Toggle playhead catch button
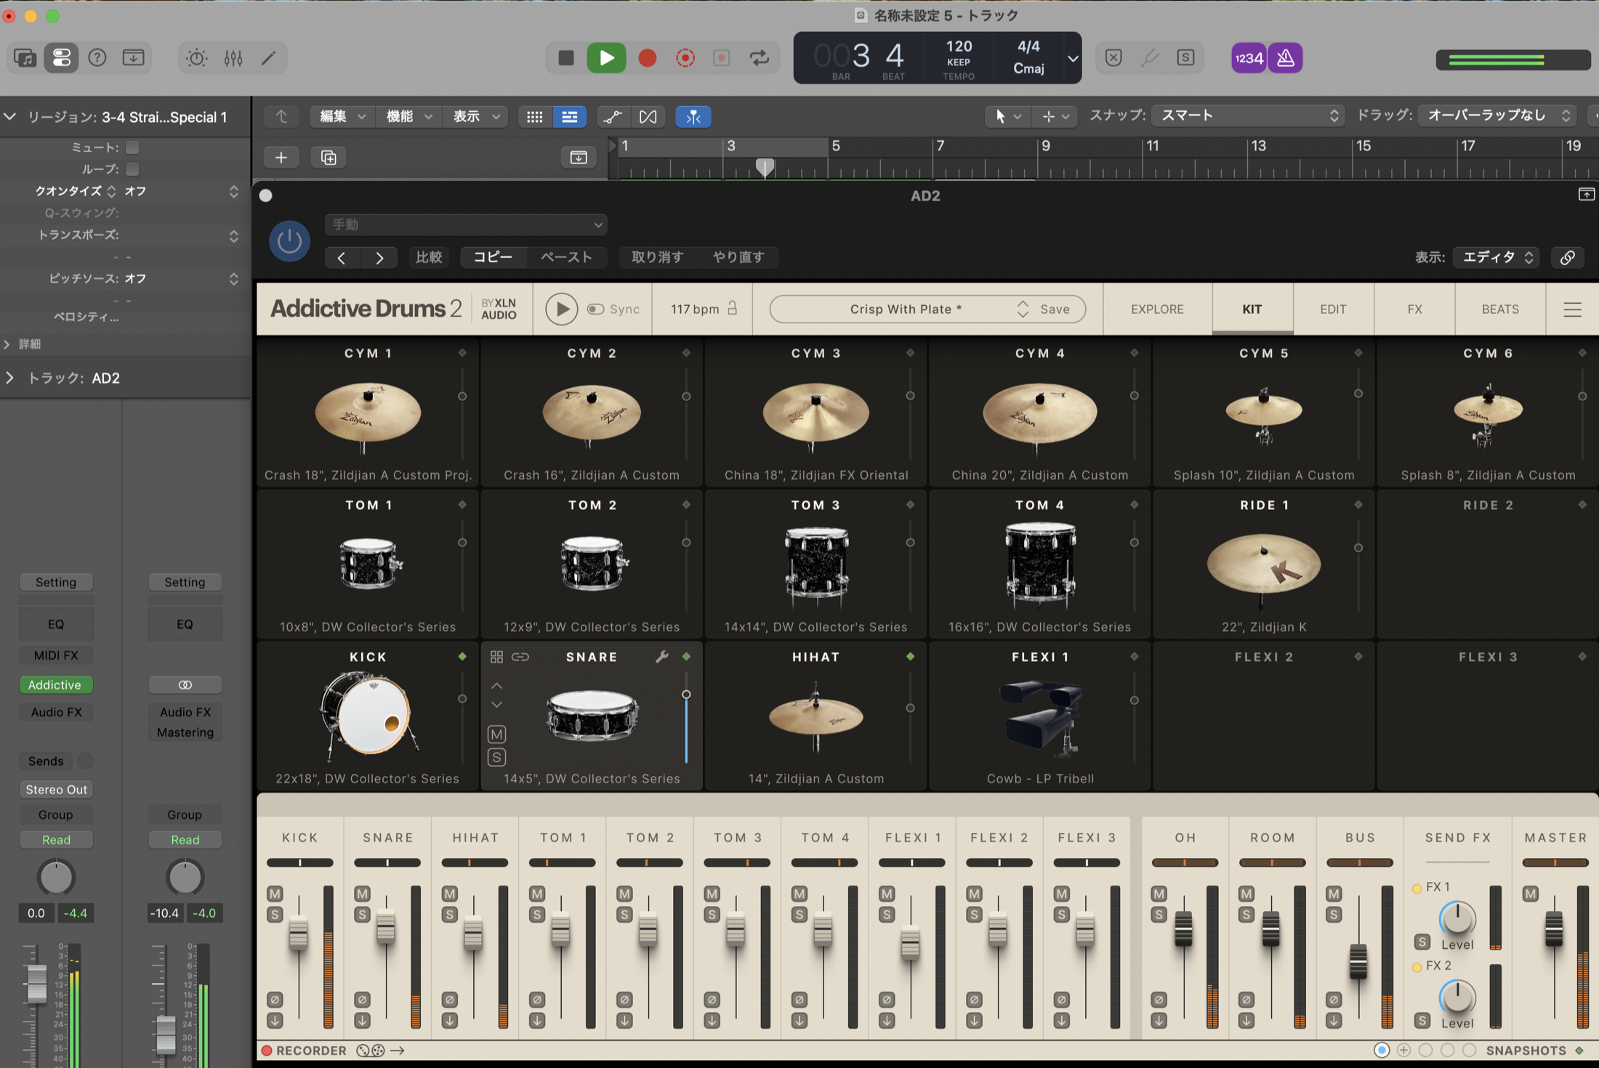Screen dimensions: 1599x1068 click(693, 116)
